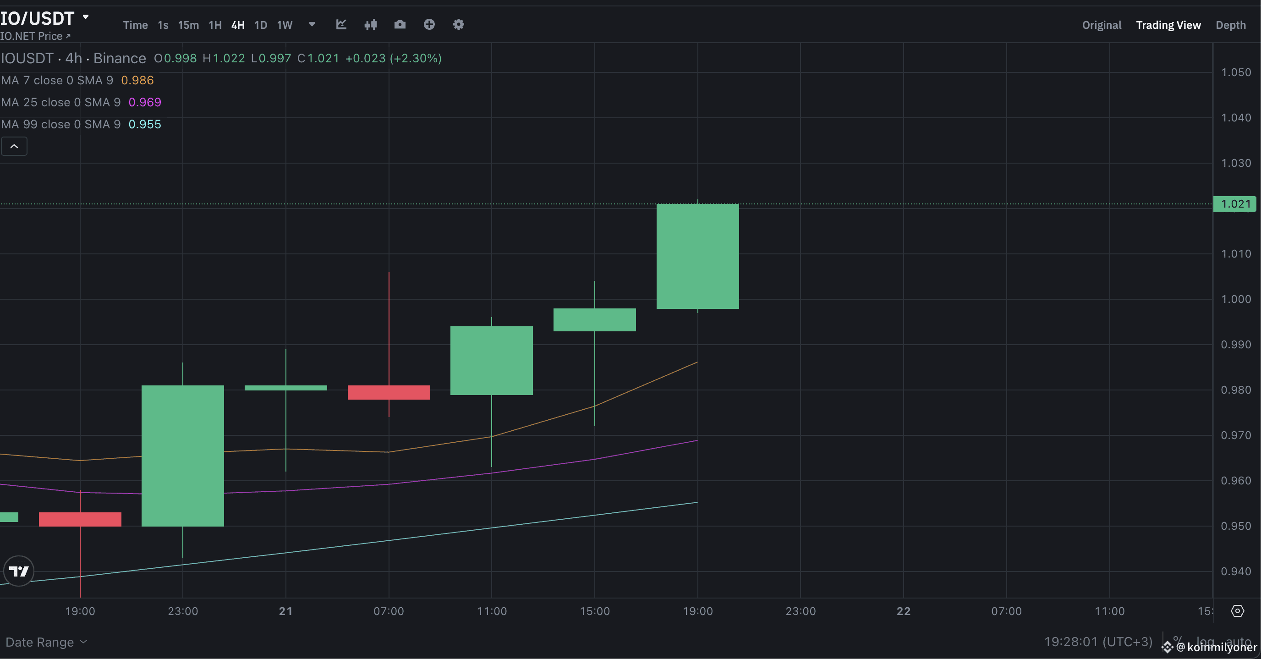Image resolution: width=1261 pixels, height=659 pixels.
Task: Open the Date Range dropdown
Action: 46,642
